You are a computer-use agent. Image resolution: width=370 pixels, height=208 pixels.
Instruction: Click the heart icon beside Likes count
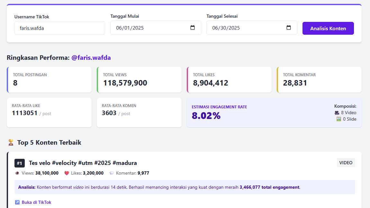[x=67, y=173]
